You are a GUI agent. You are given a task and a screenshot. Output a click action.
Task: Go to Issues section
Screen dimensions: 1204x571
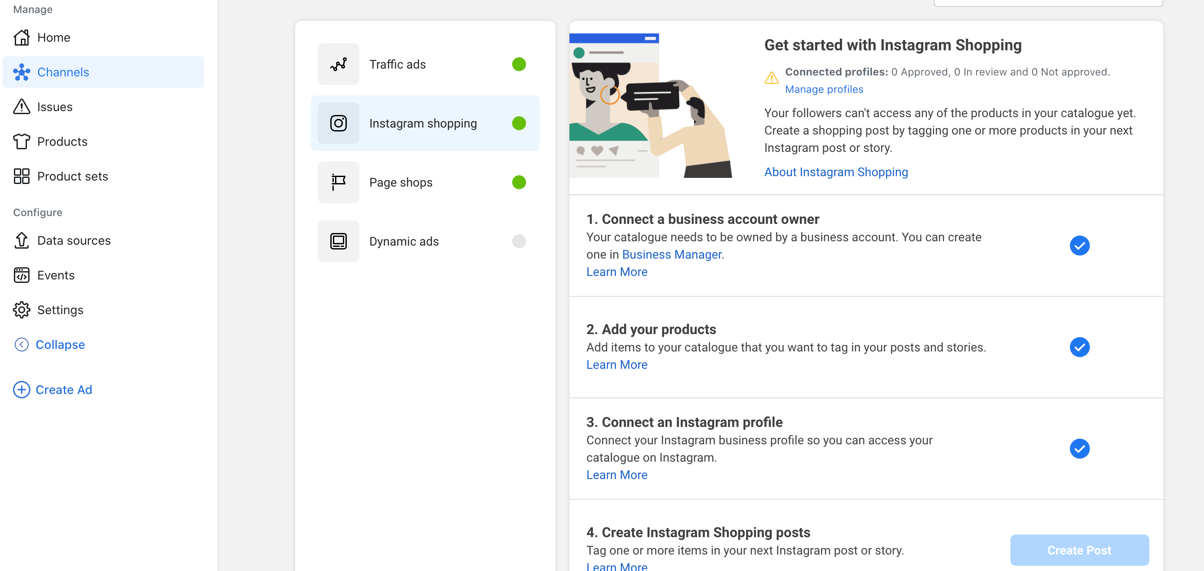point(103,107)
